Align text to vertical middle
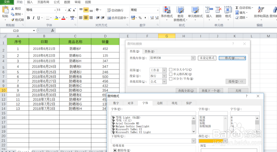Viewport: 277px width, 152px height. coord(86,10)
